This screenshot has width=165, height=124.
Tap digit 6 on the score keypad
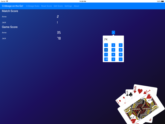coord(120,50)
